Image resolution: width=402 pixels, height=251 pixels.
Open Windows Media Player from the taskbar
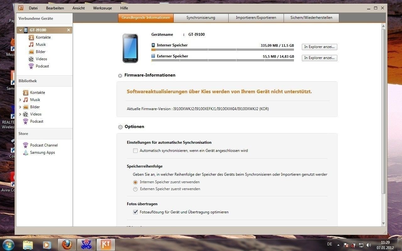pos(47,245)
